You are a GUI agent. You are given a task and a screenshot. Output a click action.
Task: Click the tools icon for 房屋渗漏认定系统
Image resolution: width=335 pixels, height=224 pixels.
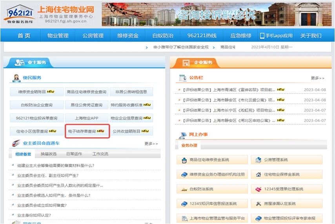pos(258,204)
